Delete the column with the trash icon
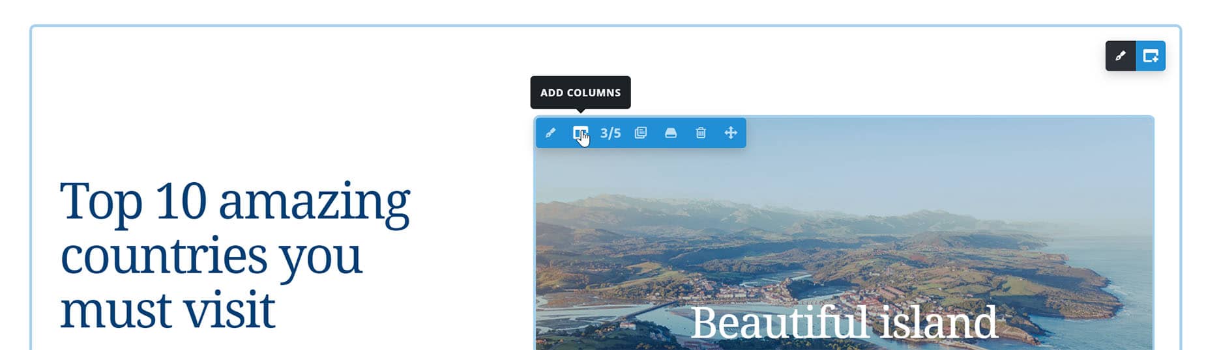Image resolution: width=1206 pixels, height=350 pixels. pos(701,133)
